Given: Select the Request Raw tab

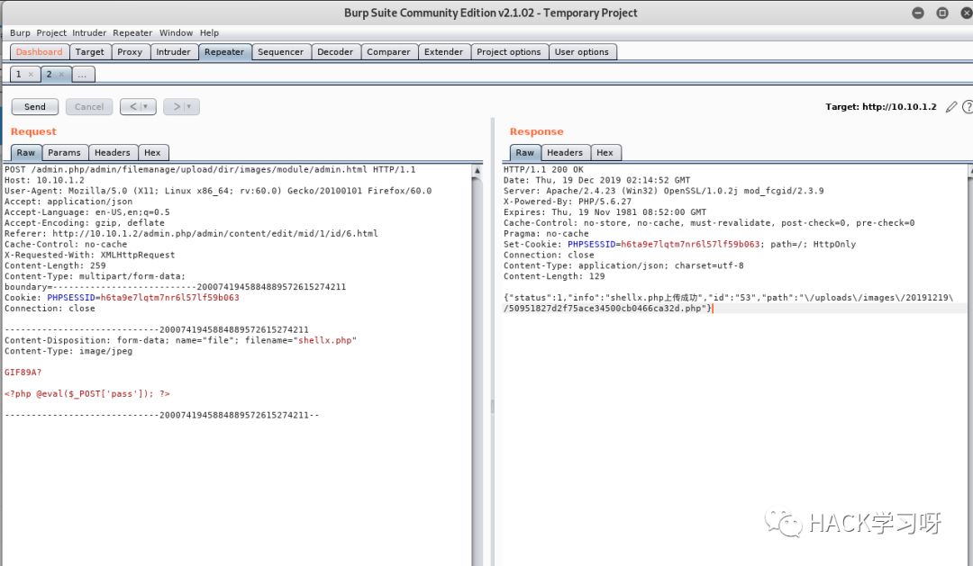Looking at the screenshot, I should pyautogui.click(x=26, y=152).
